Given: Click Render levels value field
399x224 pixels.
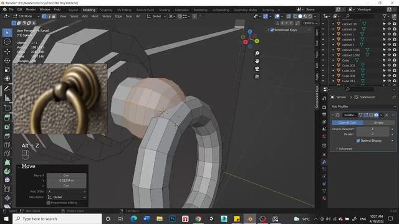Looking at the screenshot, I should pyautogui.click(x=373, y=134).
